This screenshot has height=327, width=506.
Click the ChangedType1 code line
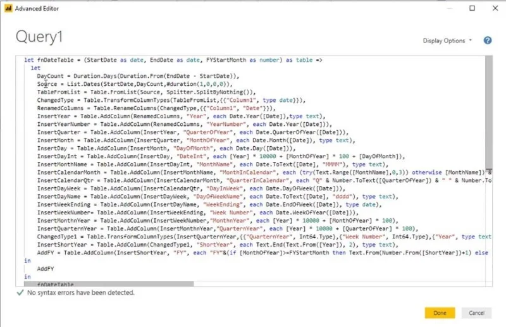(264, 237)
